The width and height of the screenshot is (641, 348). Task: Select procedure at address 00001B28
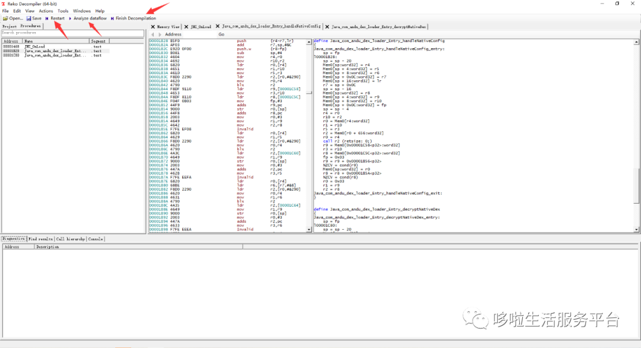click(56, 51)
